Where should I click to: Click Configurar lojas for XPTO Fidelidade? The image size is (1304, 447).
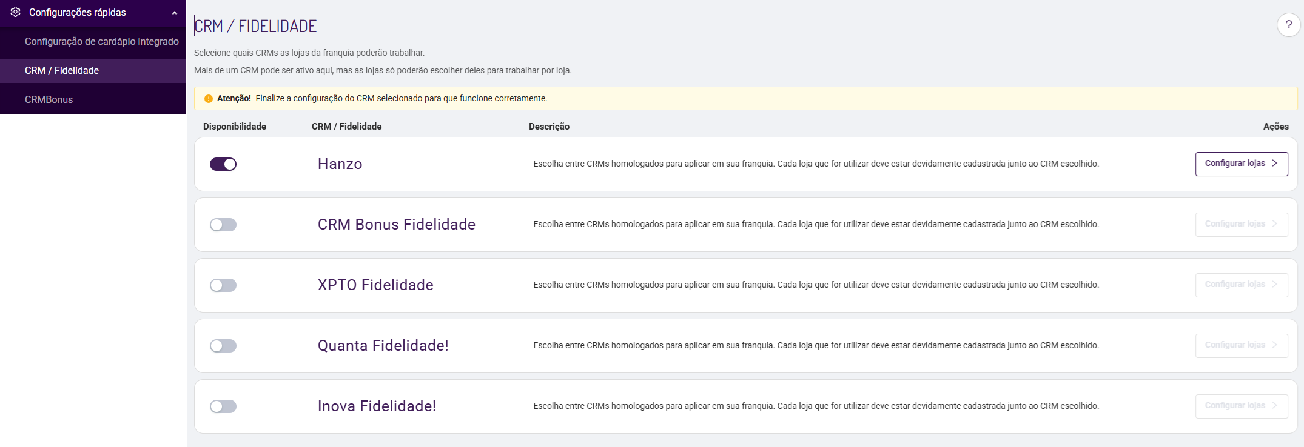click(x=1241, y=285)
